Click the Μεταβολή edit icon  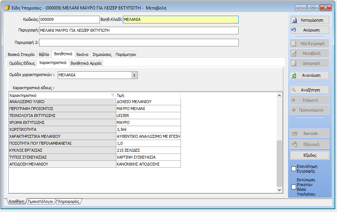[x=294, y=53]
